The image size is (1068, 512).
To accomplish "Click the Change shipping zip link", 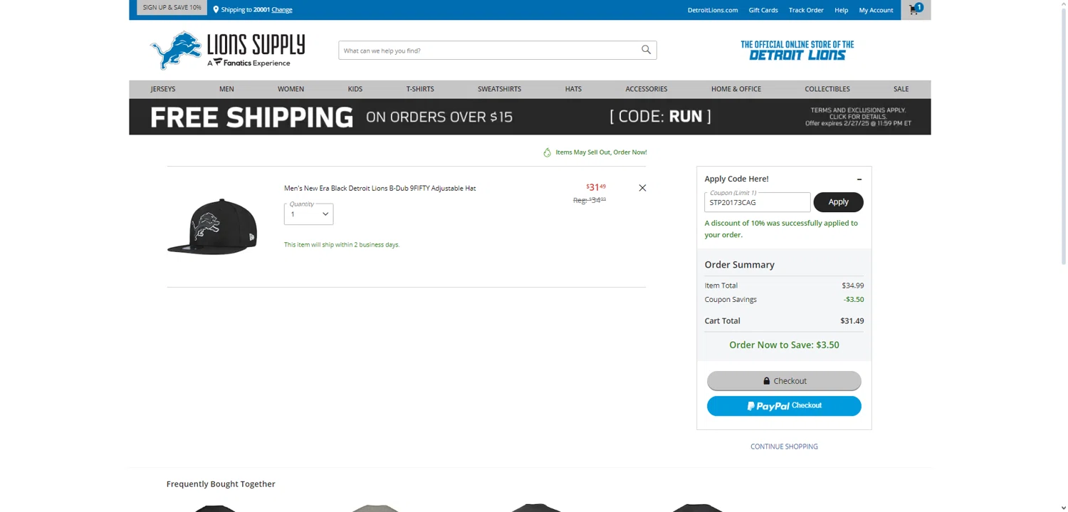I will point(282,10).
